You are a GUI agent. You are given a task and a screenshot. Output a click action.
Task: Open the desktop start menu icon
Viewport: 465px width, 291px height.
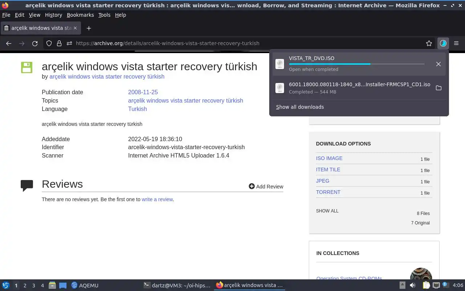(x=6, y=285)
